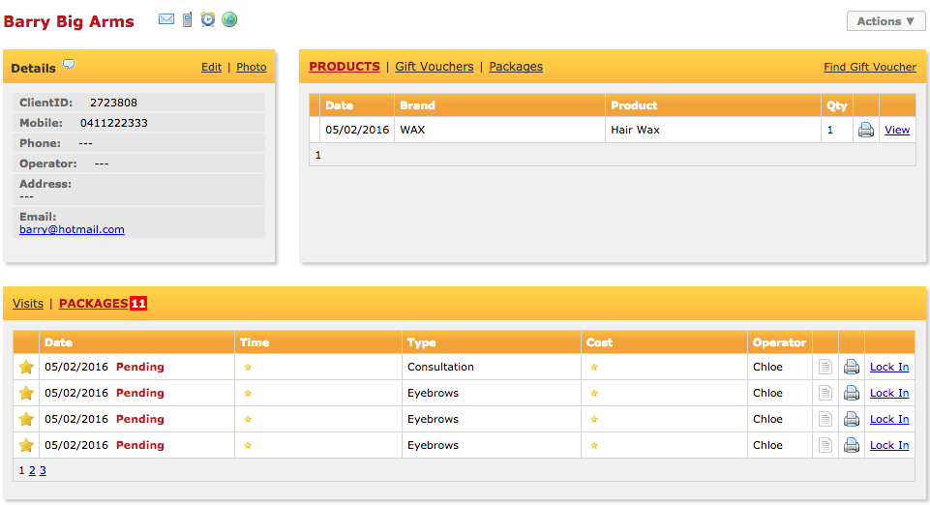View the Hair Wax product entry
The height and width of the screenshot is (505, 930).
click(897, 130)
